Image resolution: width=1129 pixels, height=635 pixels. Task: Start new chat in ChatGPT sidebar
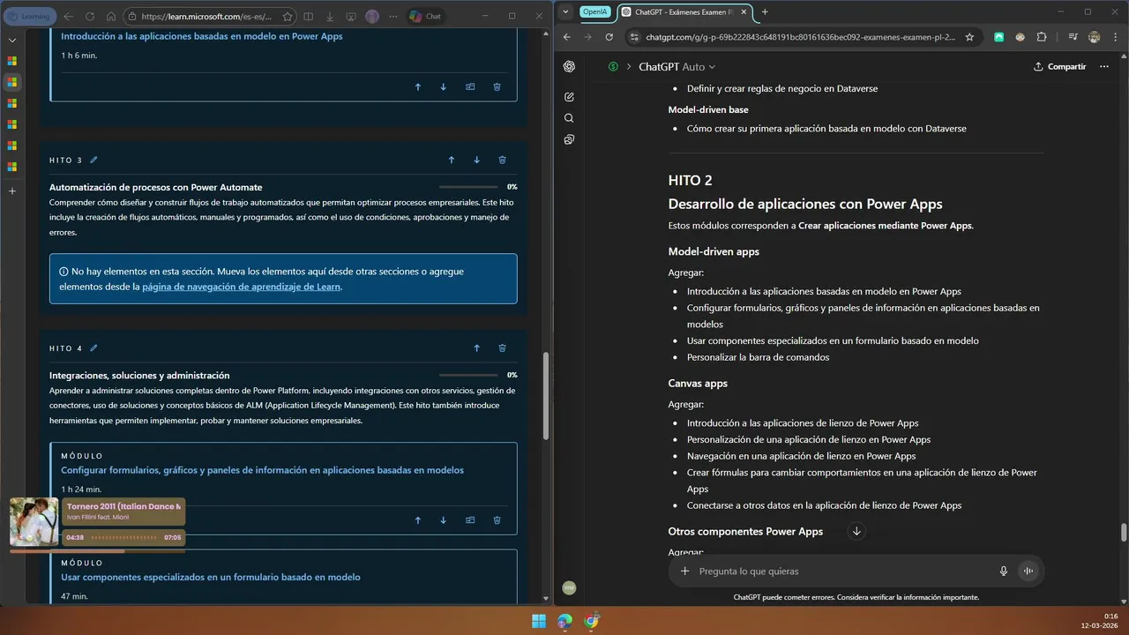point(570,97)
